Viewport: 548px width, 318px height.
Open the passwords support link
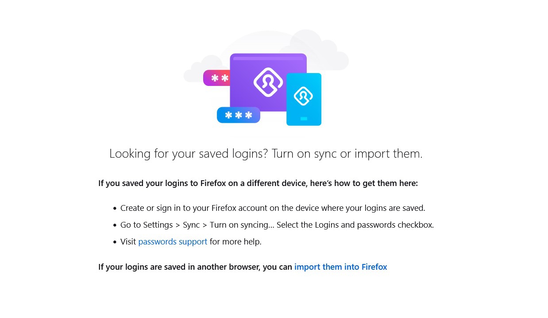coord(173,242)
